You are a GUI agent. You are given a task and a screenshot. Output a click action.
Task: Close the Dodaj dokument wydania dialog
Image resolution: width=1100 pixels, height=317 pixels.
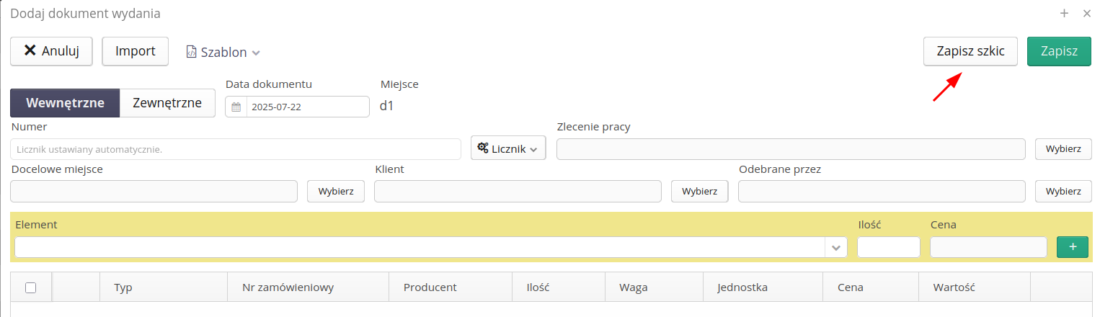1087,13
